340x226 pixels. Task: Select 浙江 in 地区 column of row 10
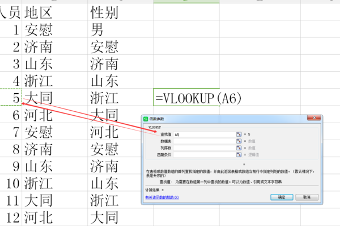(x=54, y=182)
